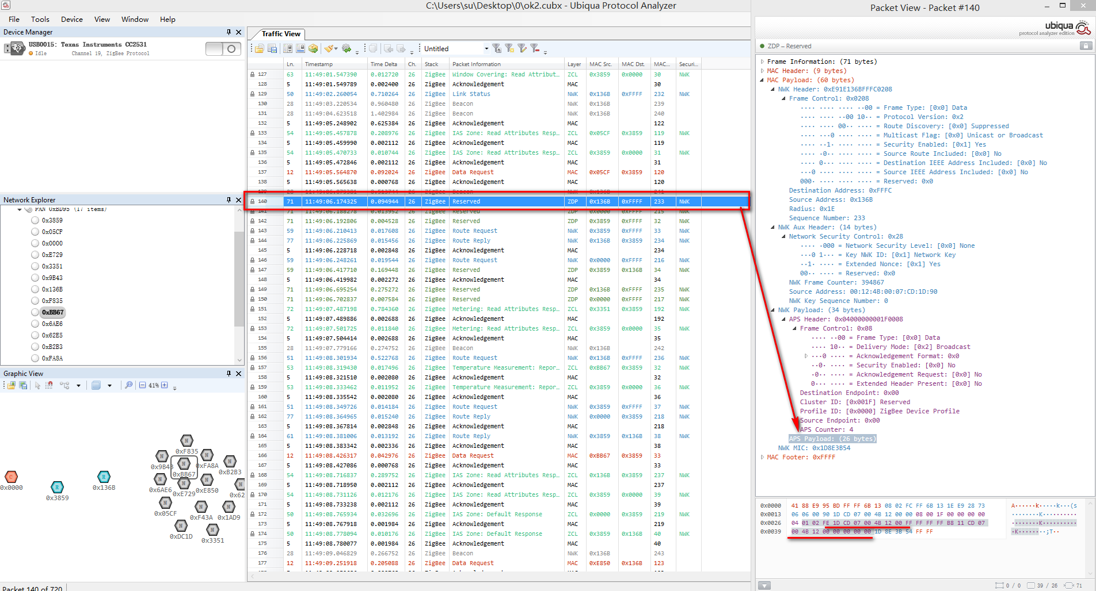Click the layers square icon in Graphic View
The image size is (1096, 591).
(96, 385)
